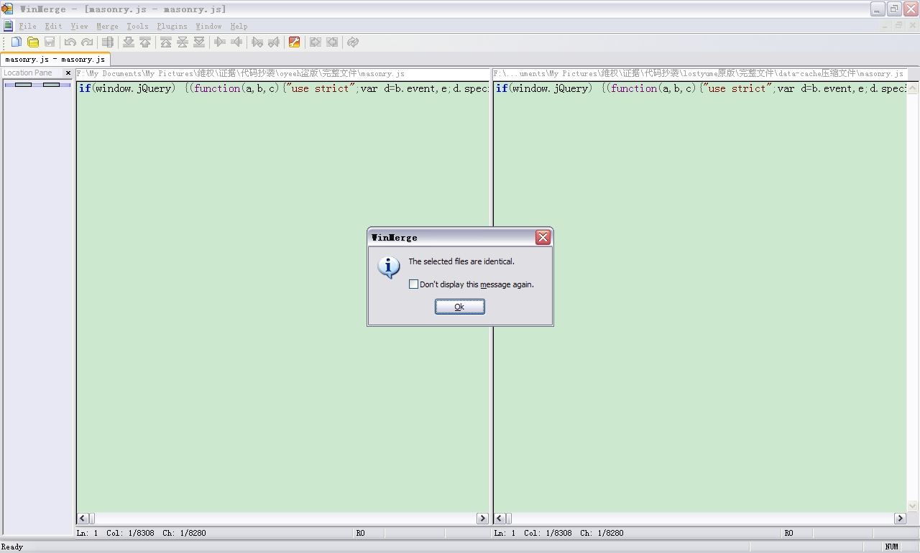920x553 pixels.
Task: Click right pane's RO status indicator
Action: (788, 534)
